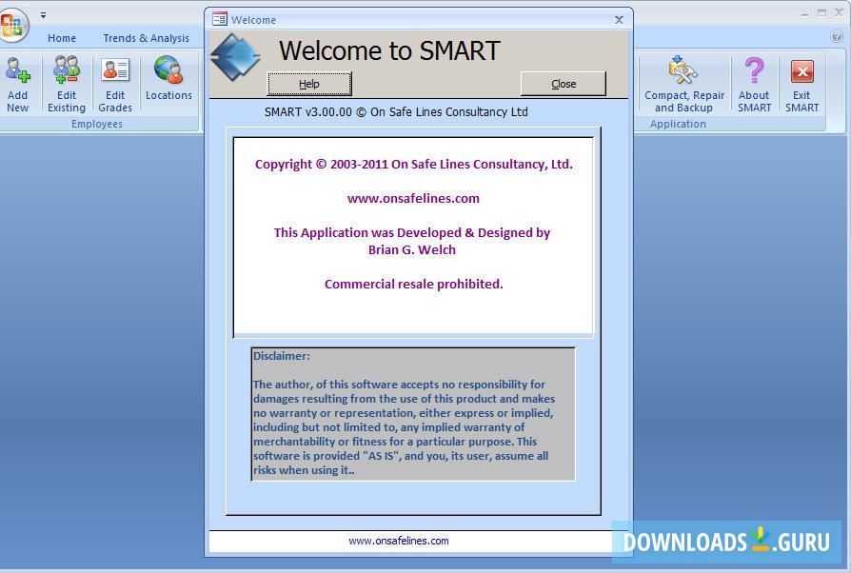Click the Employees group label
Screen dimensions: 851x573
96,124
